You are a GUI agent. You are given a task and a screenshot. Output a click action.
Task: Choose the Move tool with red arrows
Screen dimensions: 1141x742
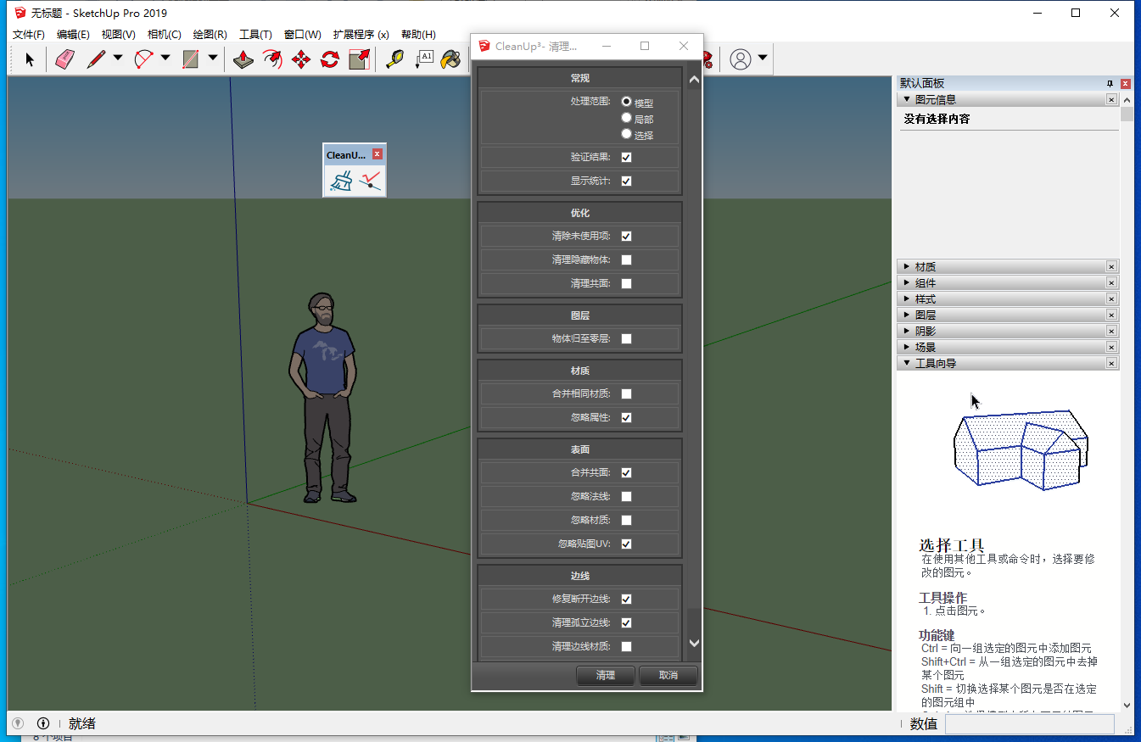pos(301,59)
